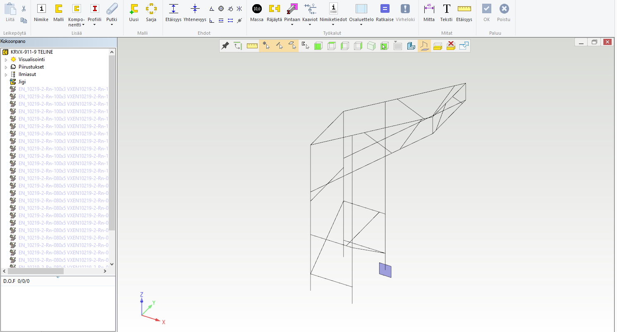Toggle the line selection filter

pos(279,46)
